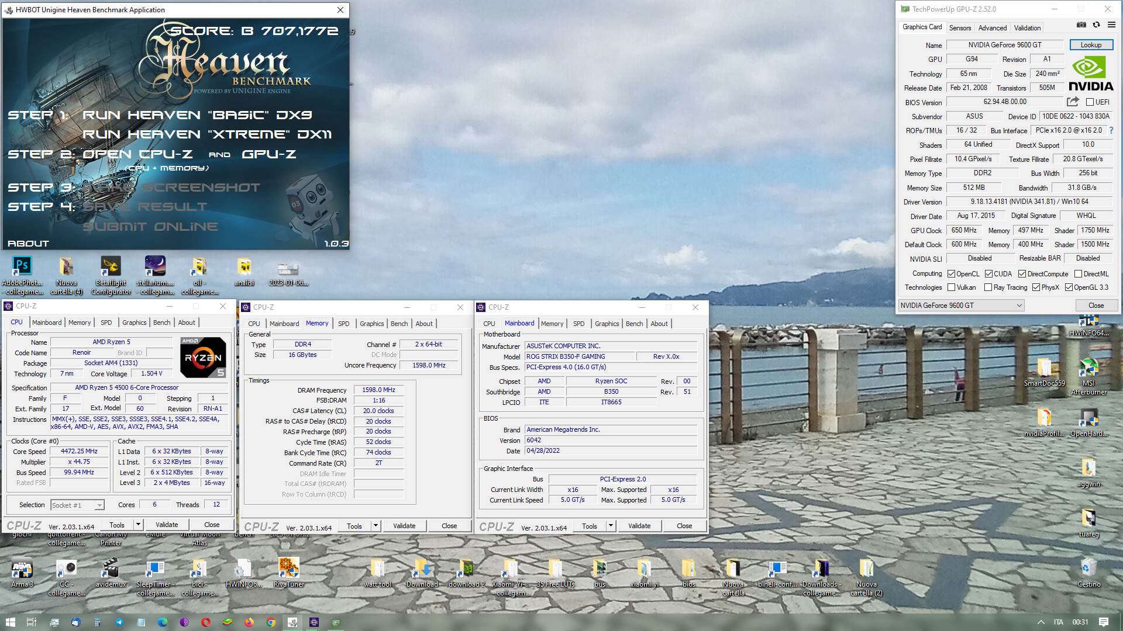This screenshot has height=631, width=1123.
Task: Open the SleepTimer desktop shortcut
Action: pyautogui.click(x=155, y=577)
